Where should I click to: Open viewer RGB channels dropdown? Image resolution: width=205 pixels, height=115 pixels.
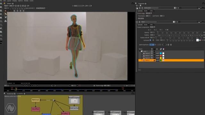pos(6,6)
